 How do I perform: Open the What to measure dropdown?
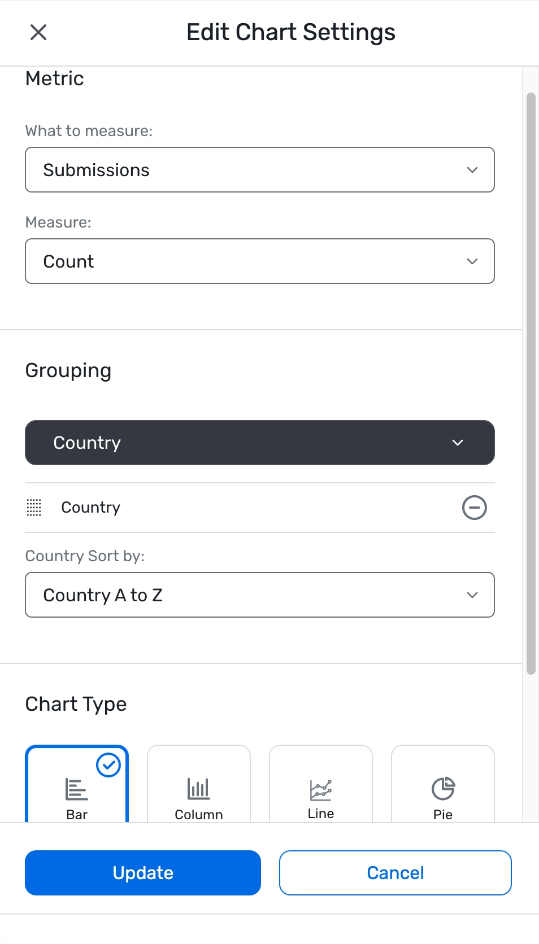260,170
